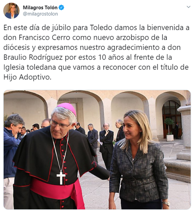Click the potted tree by the doorway
Viewport: 195px width, 212px height.
point(169,129)
